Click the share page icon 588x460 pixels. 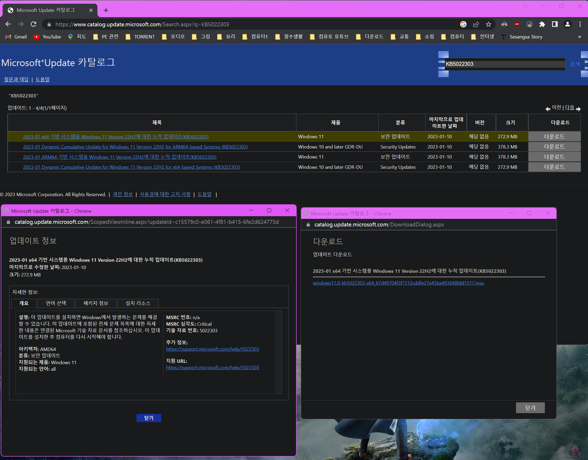[x=476, y=24]
